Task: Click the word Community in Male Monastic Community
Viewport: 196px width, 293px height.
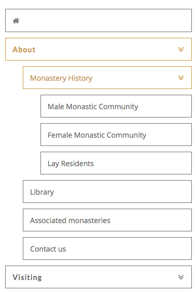Action: pos(118,107)
